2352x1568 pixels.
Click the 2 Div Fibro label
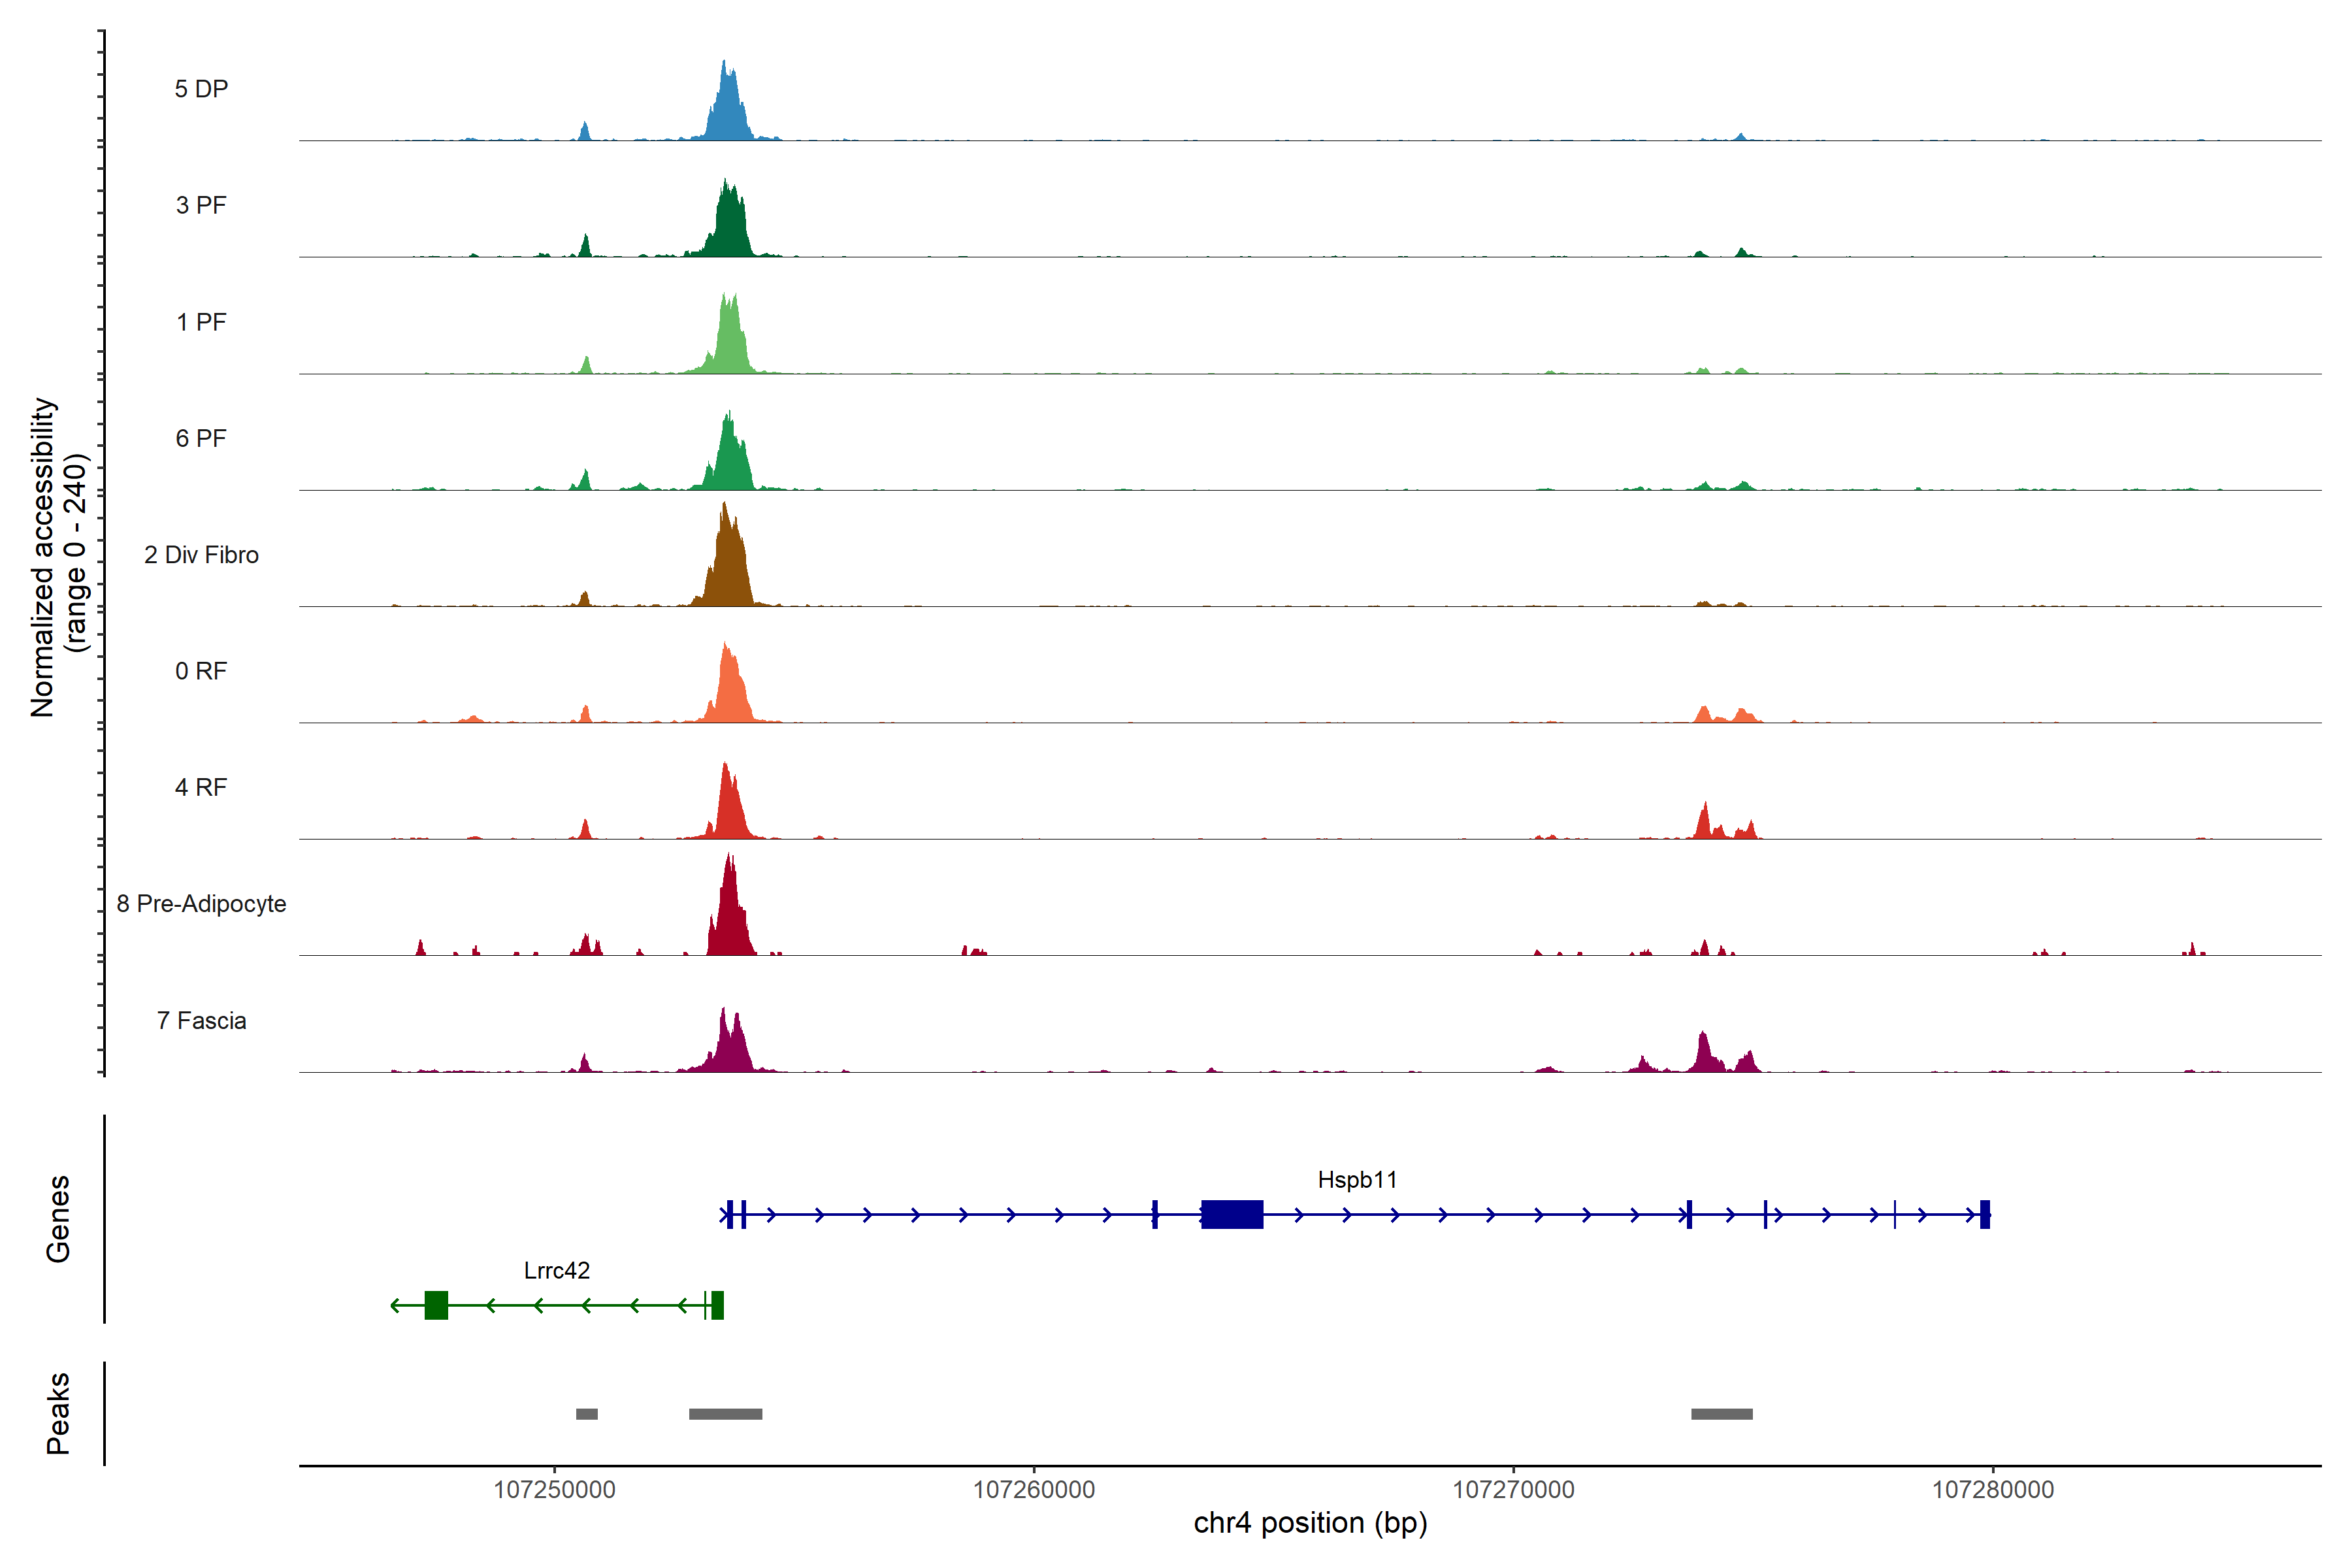pos(201,555)
